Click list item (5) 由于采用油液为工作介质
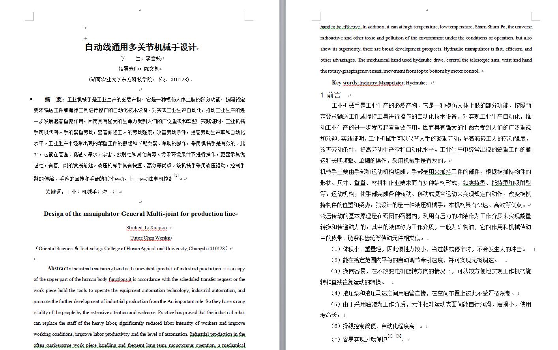 pos(425,309)
